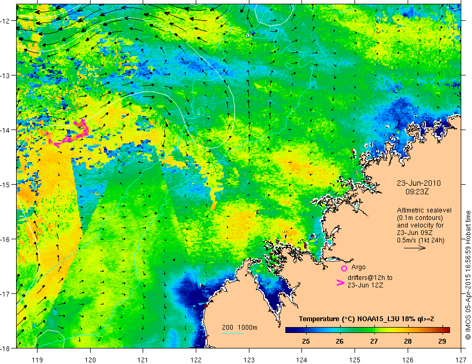Click the 'Altimetric sealevel' text
The height and width of the screenshot is (364, 472).
424,210
